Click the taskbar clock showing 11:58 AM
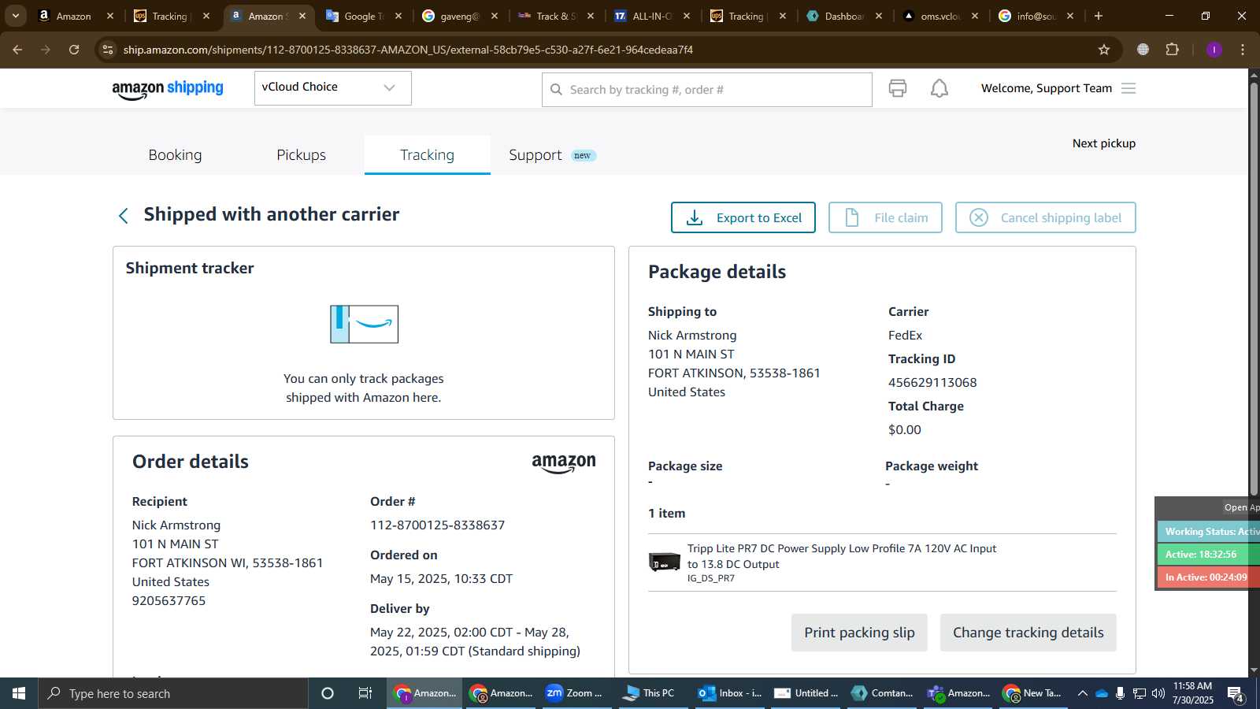The width and height of the screenshot is (1260, 709). (1192, 693)
